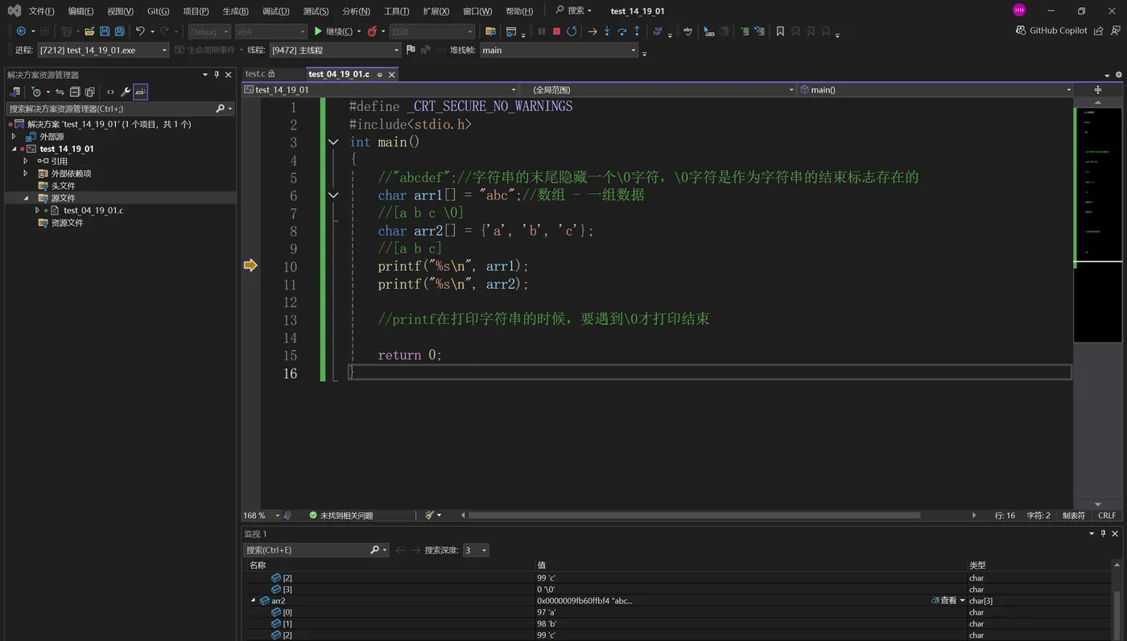Click the Properties wrench icon in Solution Explorer

pos(126,92)
